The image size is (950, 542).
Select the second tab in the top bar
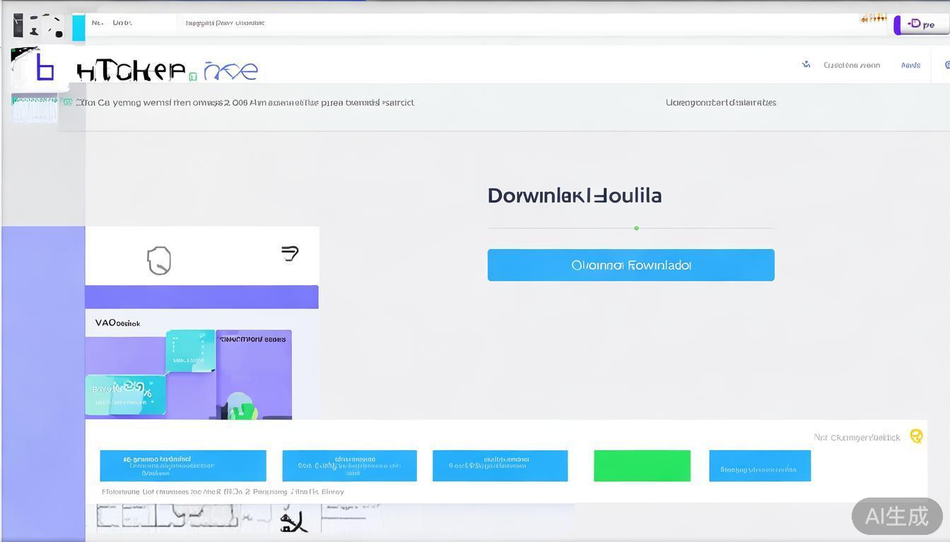click(x=122, y=23)
